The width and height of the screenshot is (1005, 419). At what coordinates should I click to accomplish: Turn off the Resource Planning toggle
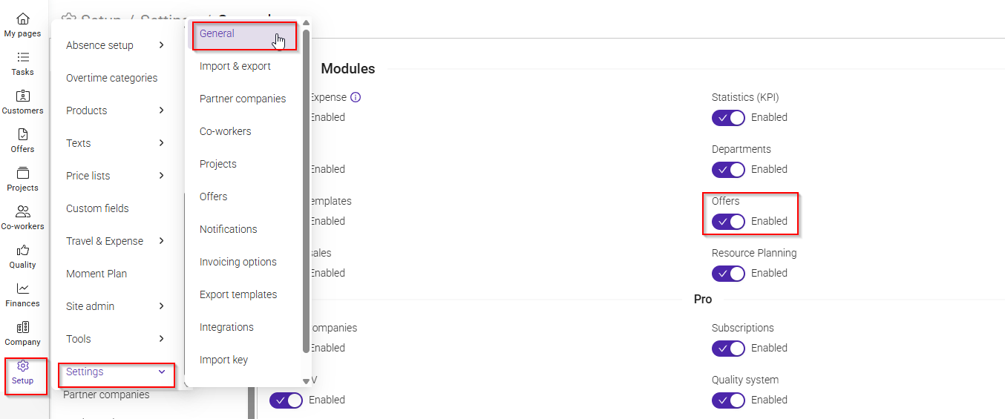(728, 273)
